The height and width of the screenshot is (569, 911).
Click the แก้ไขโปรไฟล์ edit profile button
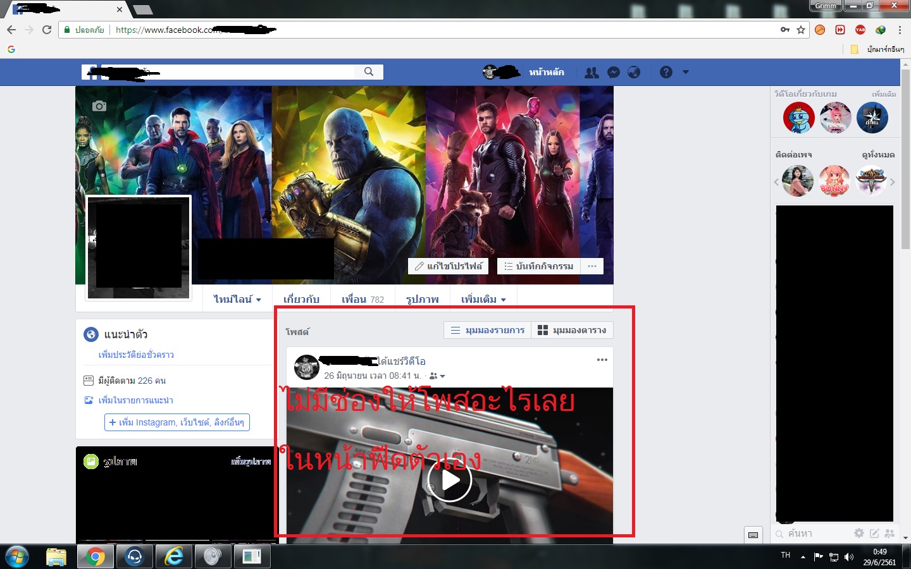[449, 266]
